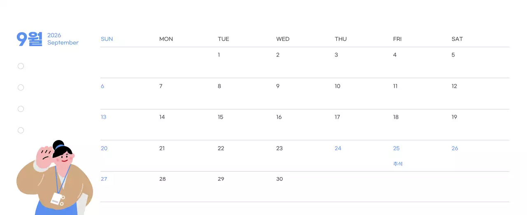527x215 pixels.
Task: Click the SAT column header
Action: (457, 39)
